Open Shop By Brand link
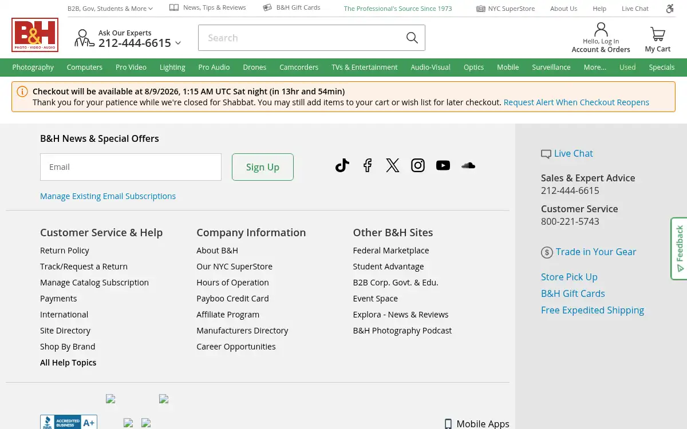687x429 pixels. [68, 347]
